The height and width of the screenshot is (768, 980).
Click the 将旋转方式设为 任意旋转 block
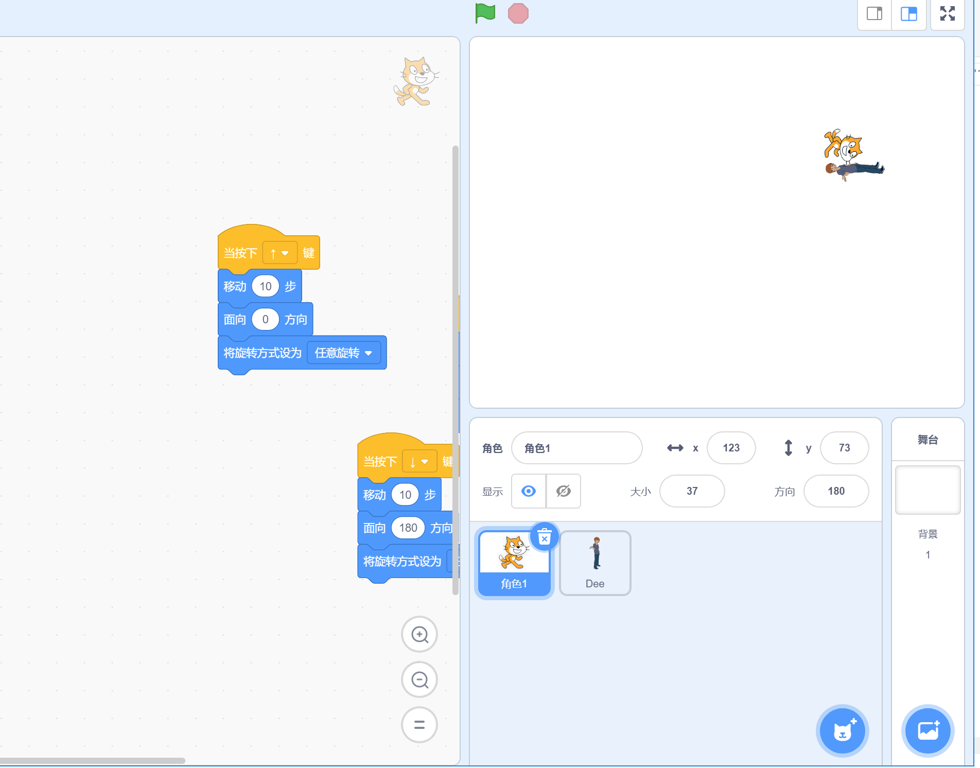[262, 353]
